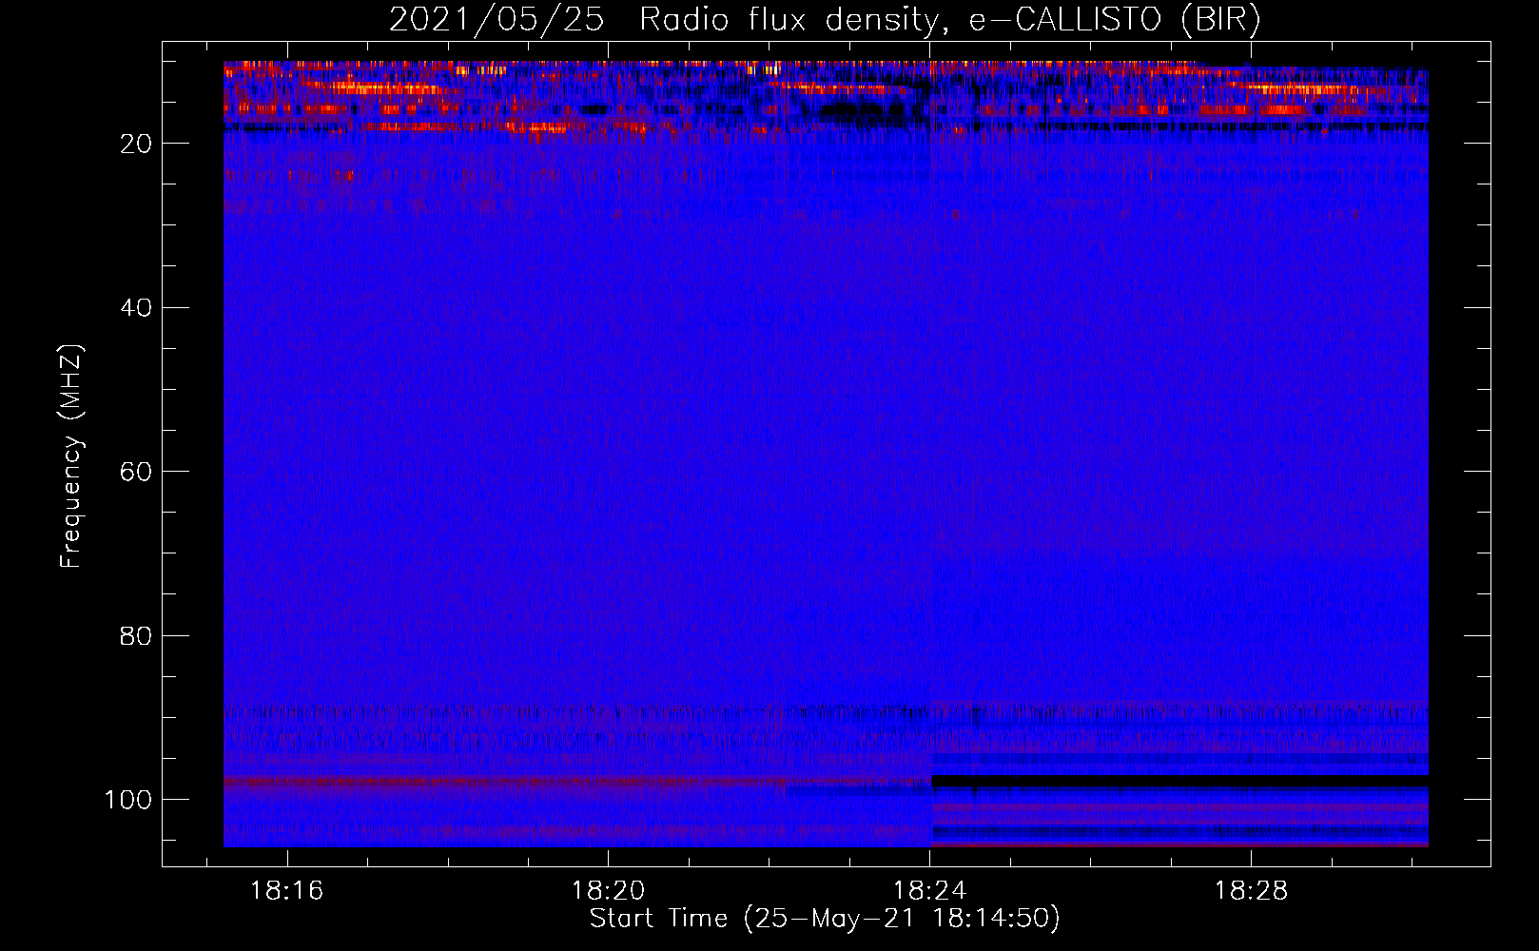Click the '18:20' time tick label
Viewport: 1539px width, 951px height.
tap(608, 891)
